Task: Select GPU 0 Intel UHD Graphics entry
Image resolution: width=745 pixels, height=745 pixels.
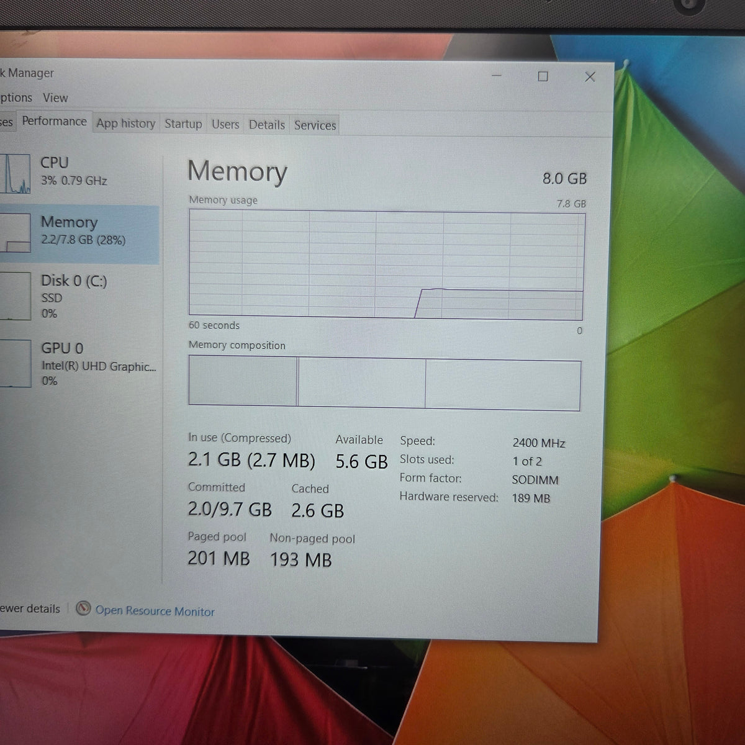Action: tap(79, 364)
